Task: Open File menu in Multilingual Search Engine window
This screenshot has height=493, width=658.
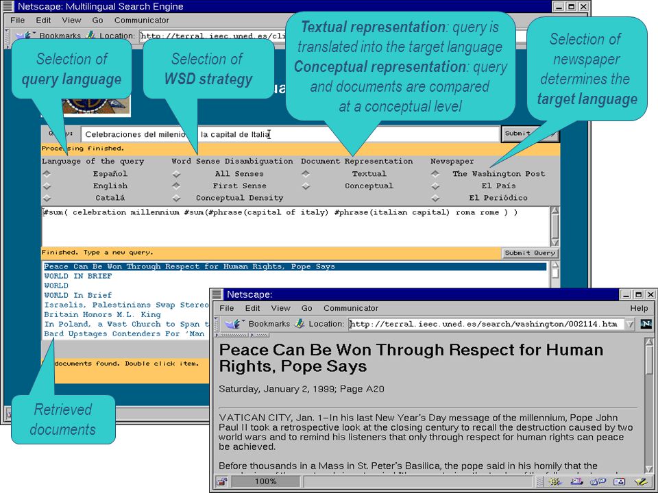Action: point(18,20)
